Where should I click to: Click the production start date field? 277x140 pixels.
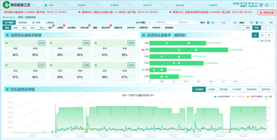[x=161, y=22]
